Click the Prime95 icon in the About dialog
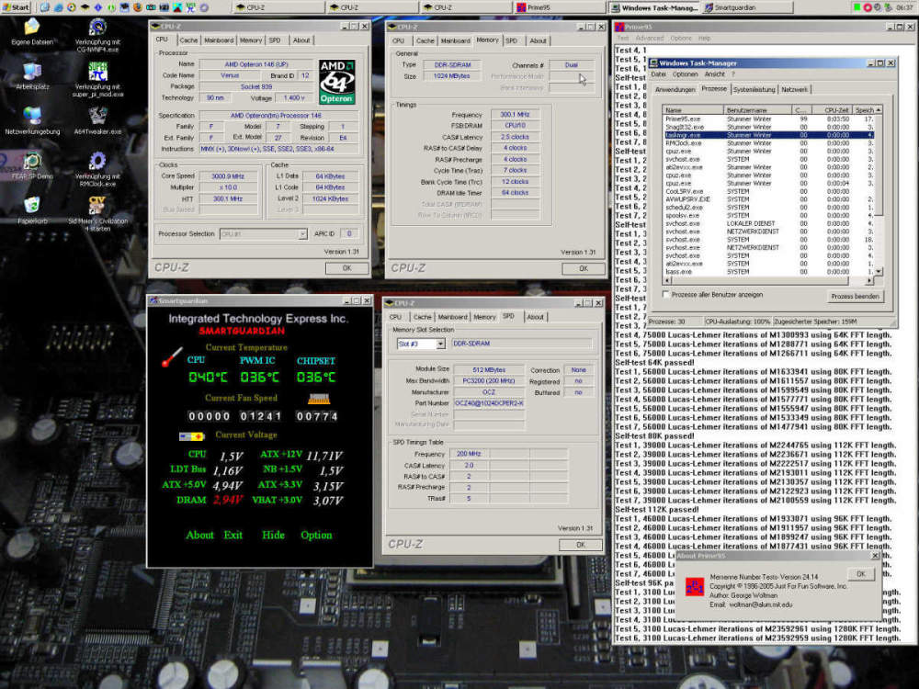The height and width of the screenshot is (689, 919). (x=695, y=586)
